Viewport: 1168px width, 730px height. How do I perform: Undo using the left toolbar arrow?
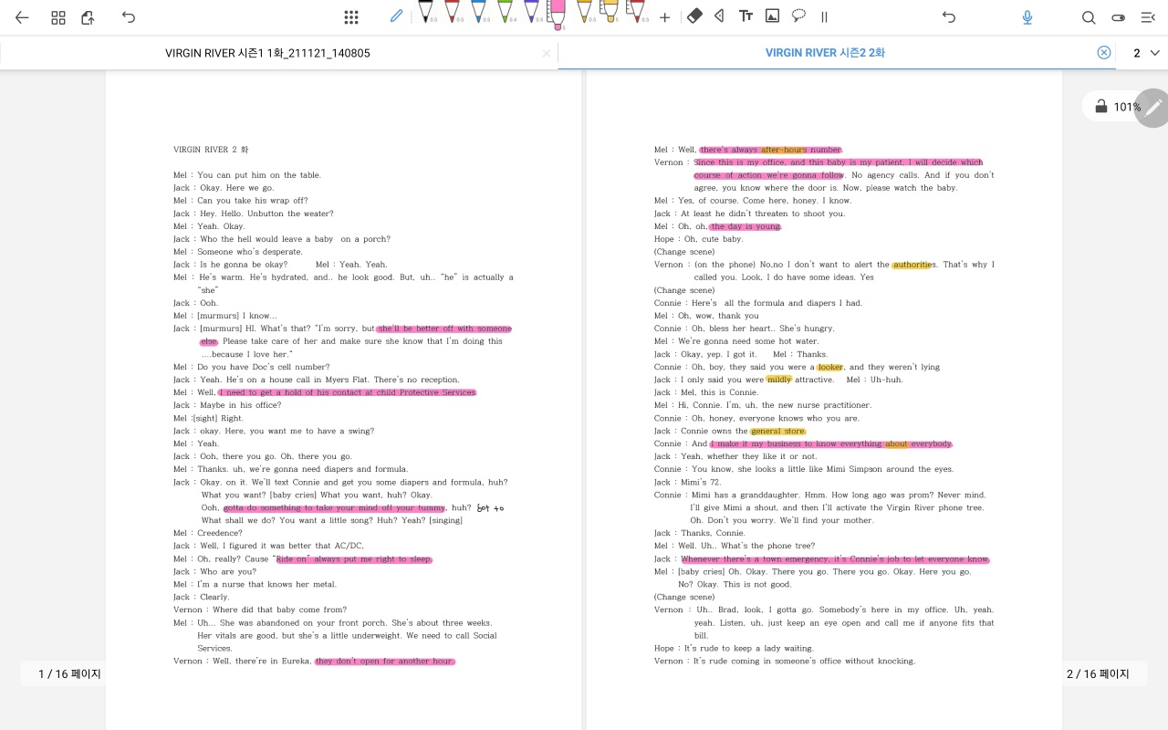coord(129,17)
